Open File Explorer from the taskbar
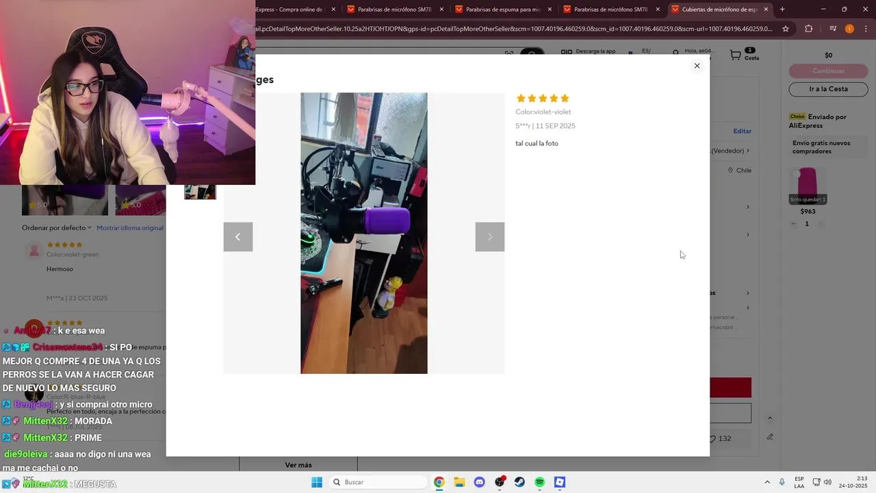Screen dimensions: 876x493 tap(459, 482)
